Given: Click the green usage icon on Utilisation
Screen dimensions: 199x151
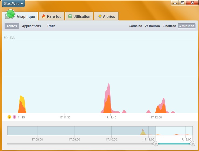Looking at the screenshot, I should tap(70, 16).
